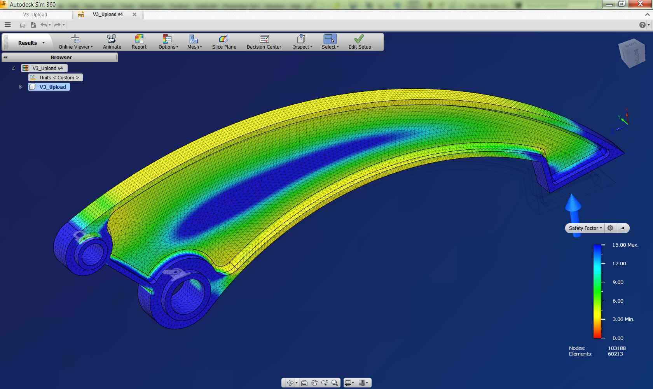Screen dimensions: 653x389
Task: Select the V3_Upload v4 tab
Action: pos(108,14)
